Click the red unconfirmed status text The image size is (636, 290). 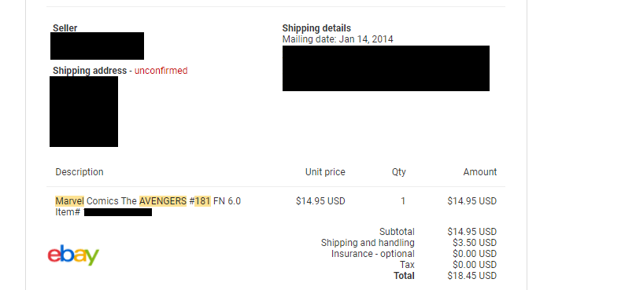(161, 71)
